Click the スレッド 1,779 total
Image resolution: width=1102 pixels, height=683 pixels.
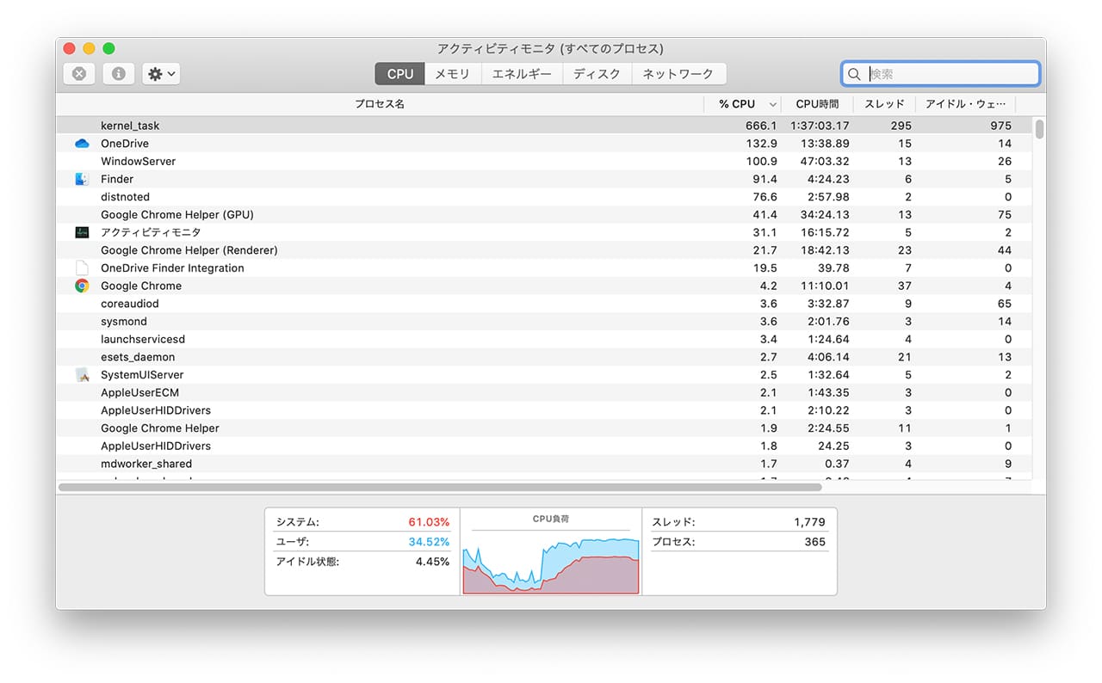(739, 522)
